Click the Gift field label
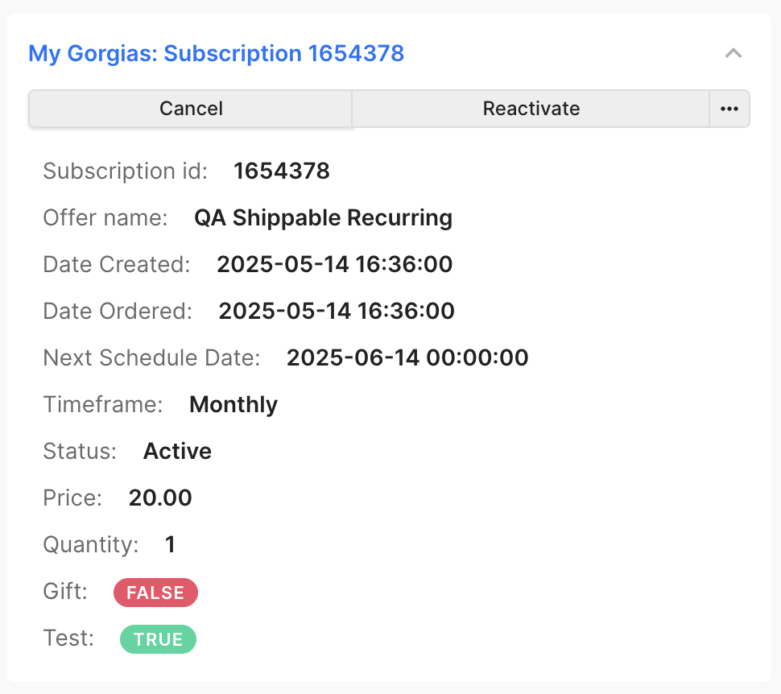 click(x=65, y=592)
